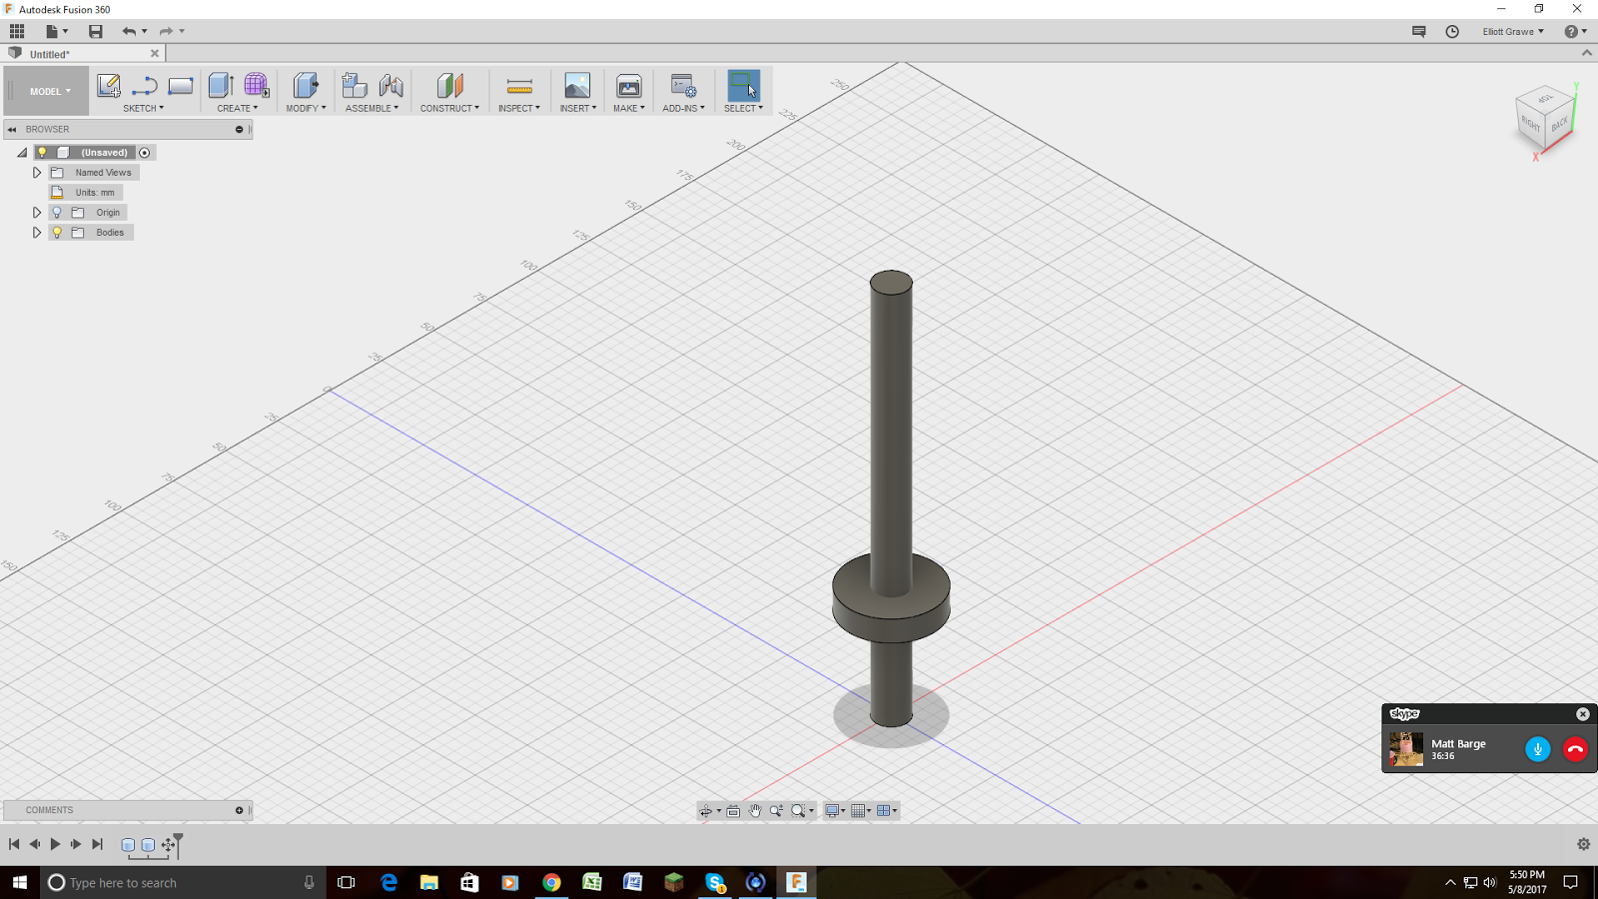Viewport: 1598px width, 899px height.
Task: Activate the Select tool icon
Action: click(x=743, y=85)
